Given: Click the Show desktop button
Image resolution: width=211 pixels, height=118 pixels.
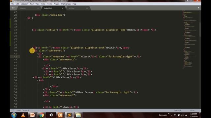Looking at the screenshot, I should tap(200, 115).
